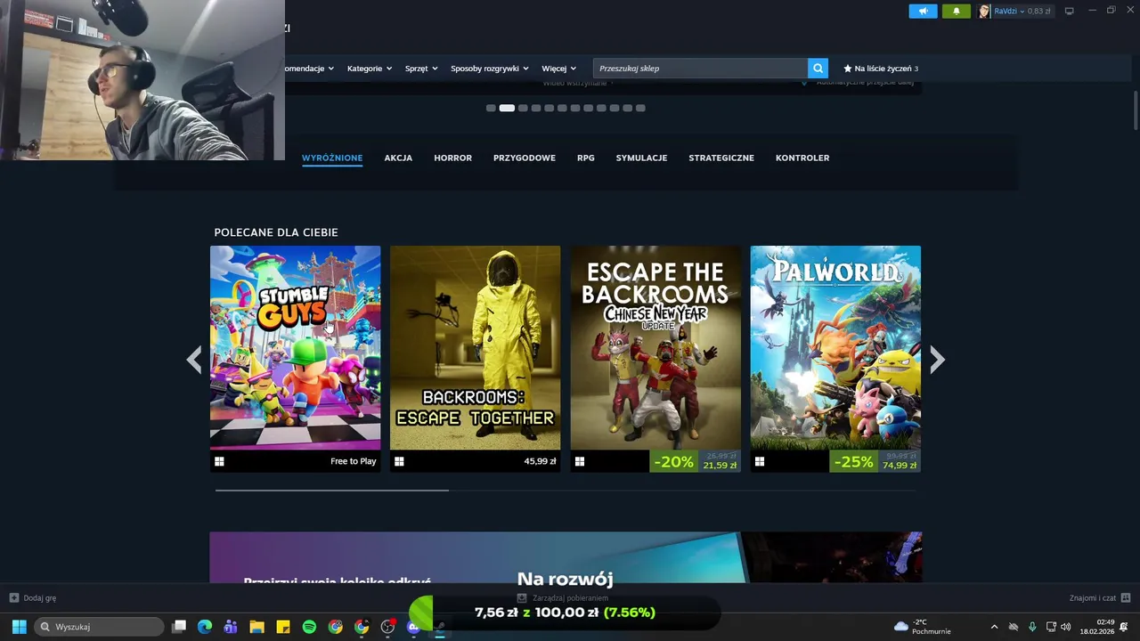The height and width of the screenshot is (641, 1140).
Task: Open File Explorer from the taskbar
Action: pyautogui.click(x=256, y=627)
